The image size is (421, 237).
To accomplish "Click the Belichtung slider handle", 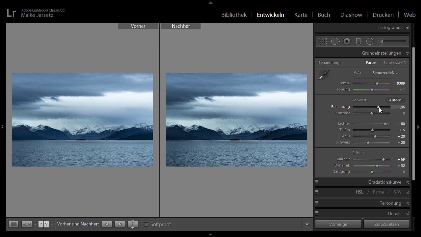I will tap(378, 107).
